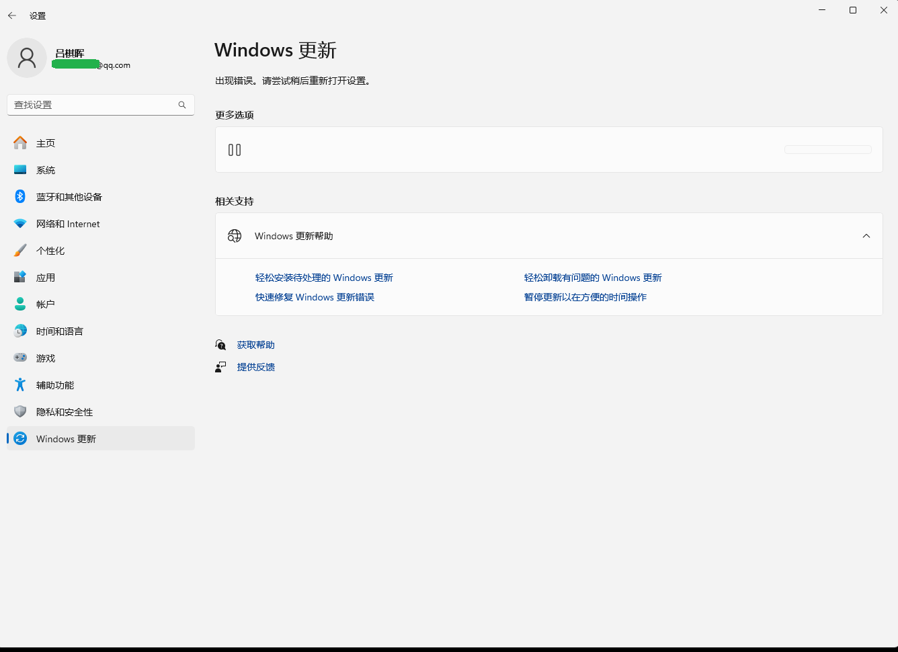
Task: Click the paintbrush icon for 个性化
Action: tap(20, 250)
